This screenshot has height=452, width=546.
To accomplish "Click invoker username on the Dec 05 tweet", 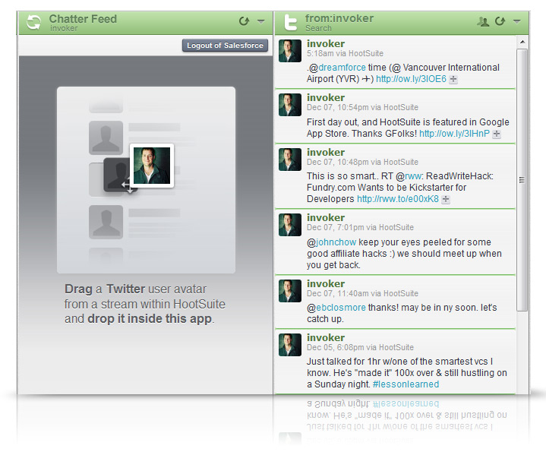I will click(326, 337).
